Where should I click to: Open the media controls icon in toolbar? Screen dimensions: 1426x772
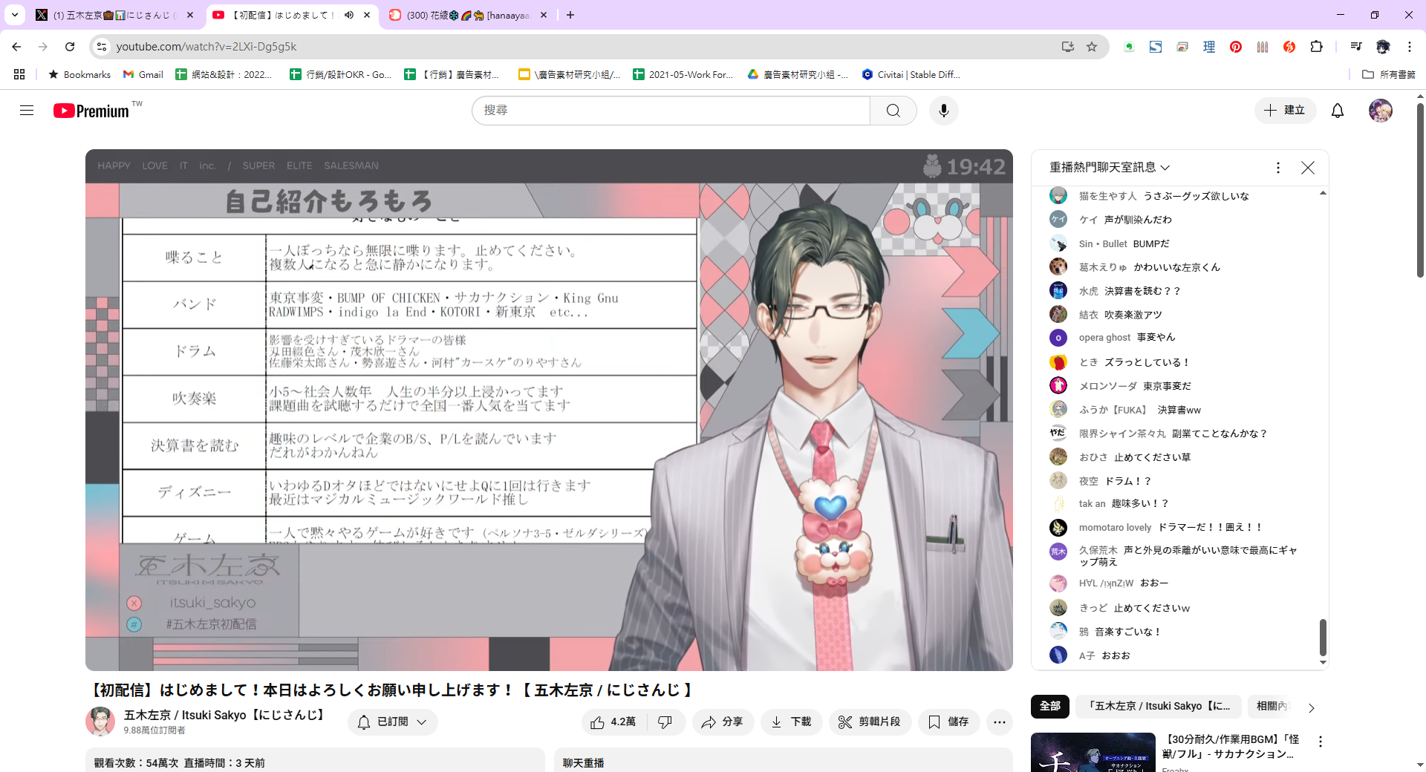[x=1356, y=47]
